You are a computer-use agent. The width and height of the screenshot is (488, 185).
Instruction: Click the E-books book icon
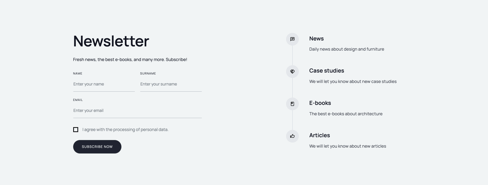tap(292, 104)
